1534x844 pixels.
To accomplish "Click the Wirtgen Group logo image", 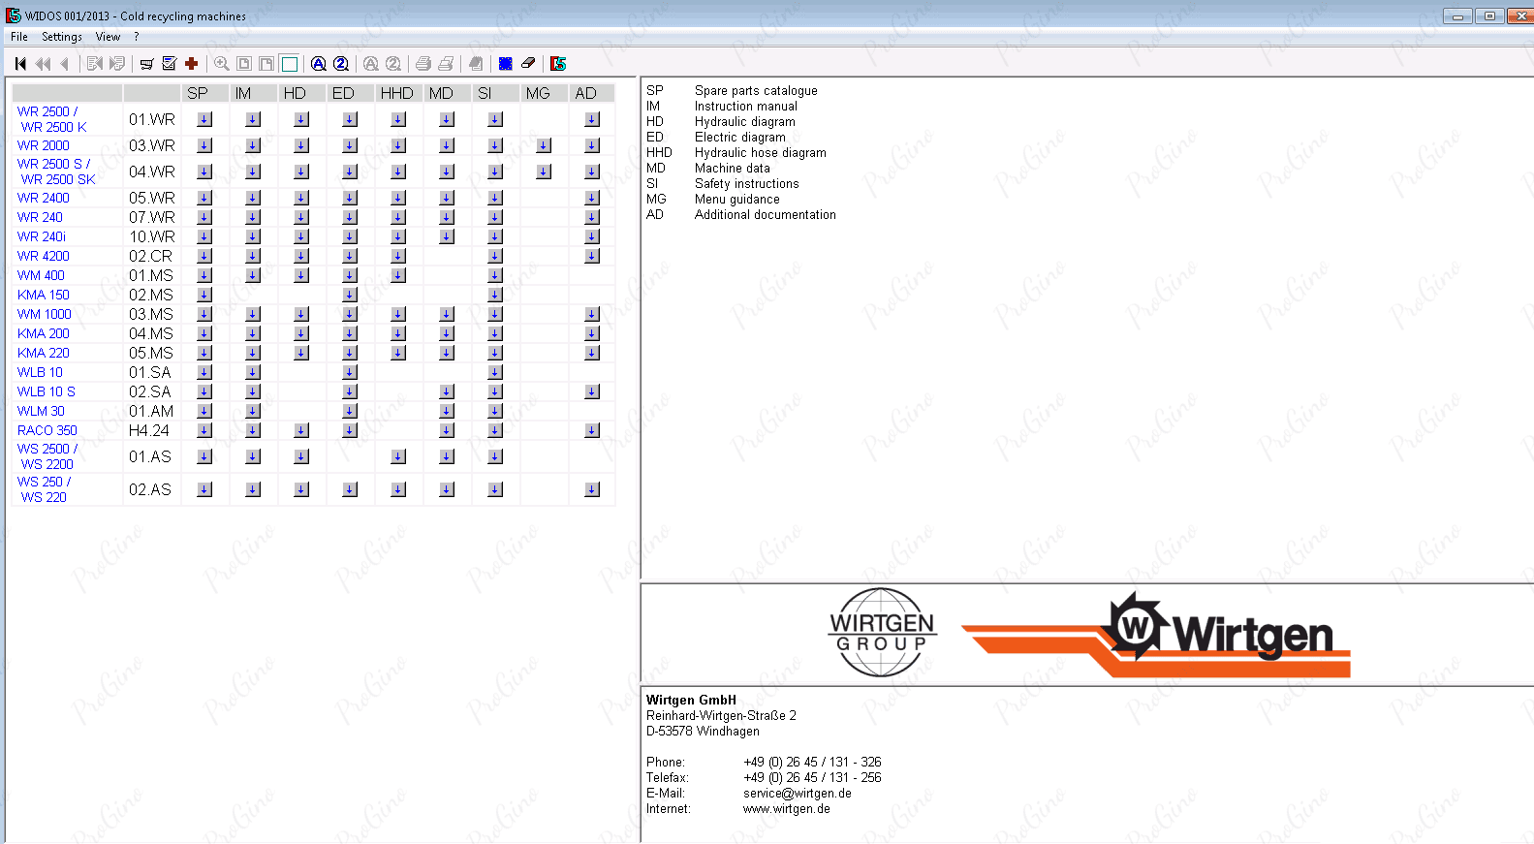I will coord(882,633).
